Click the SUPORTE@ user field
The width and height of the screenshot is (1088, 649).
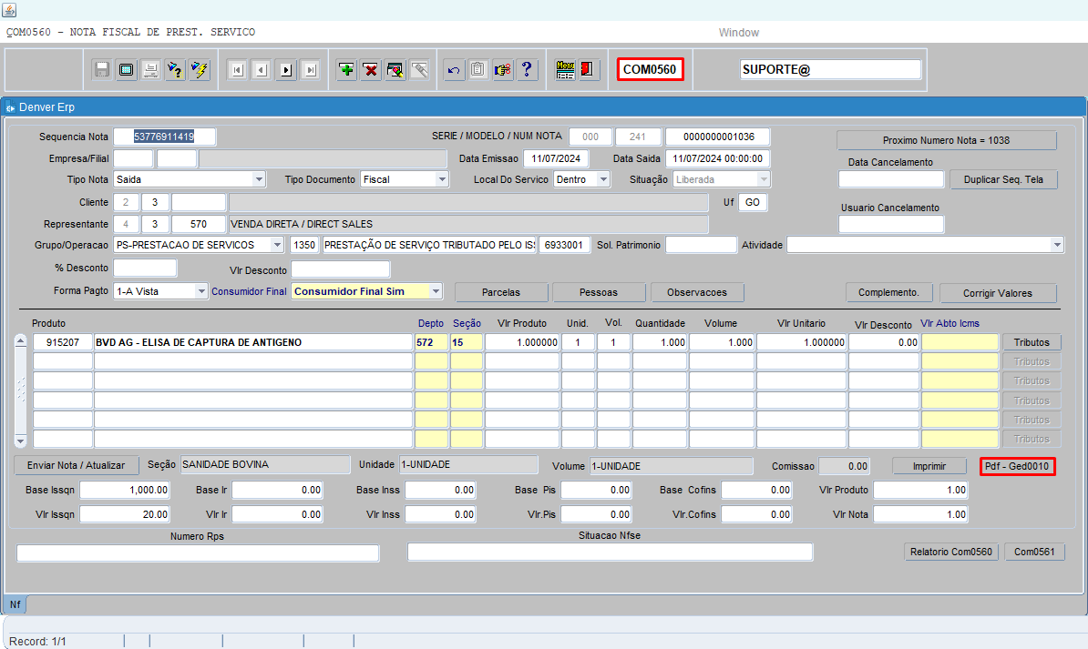click(x=830, y=69)
